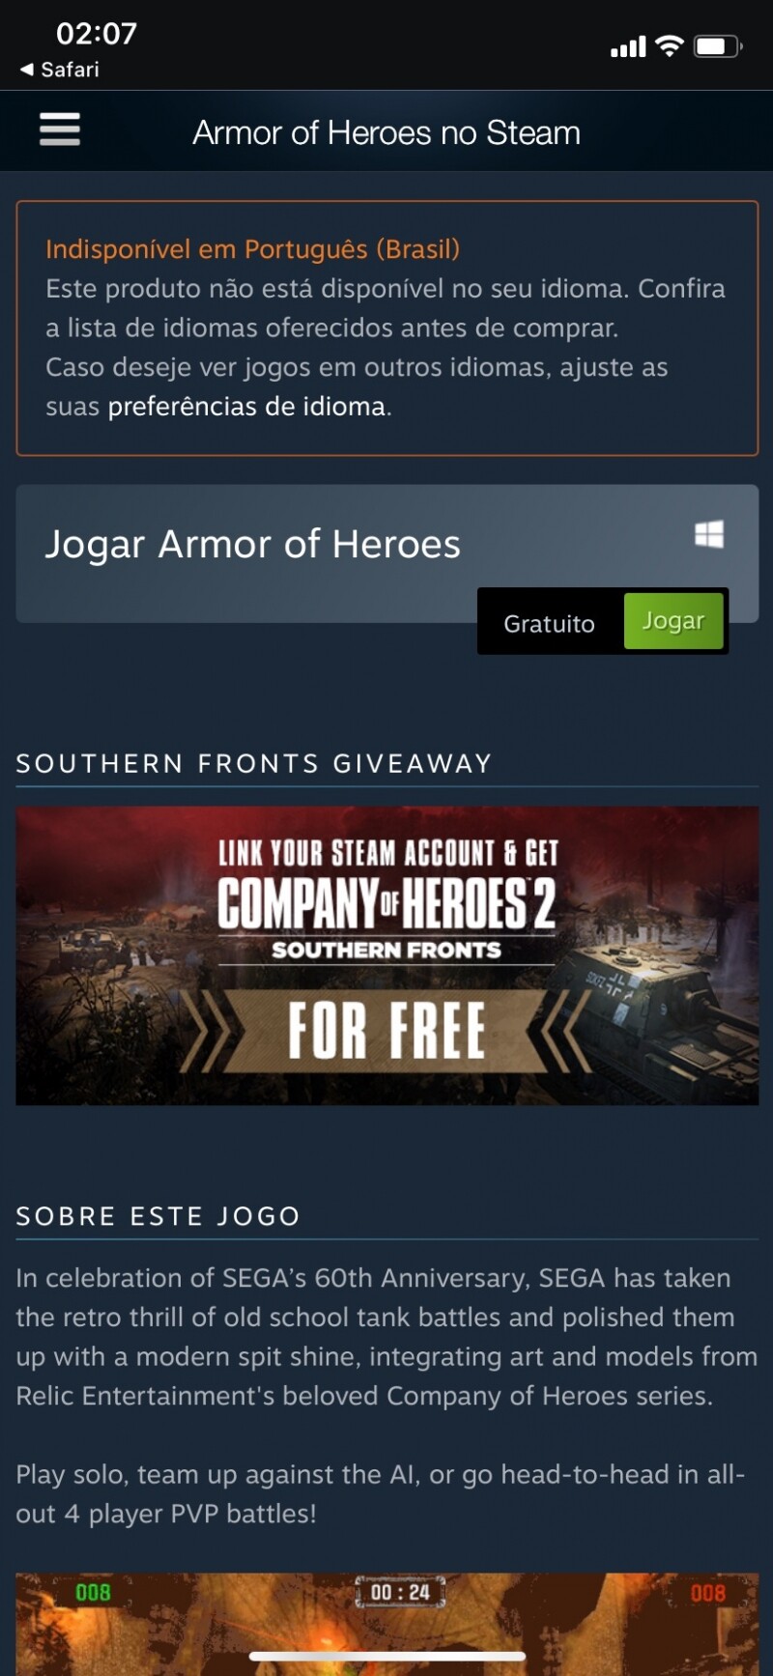773x1676 pixels.
Task: Select the Jogar Armor of Heroes heading
Action: 253,545
